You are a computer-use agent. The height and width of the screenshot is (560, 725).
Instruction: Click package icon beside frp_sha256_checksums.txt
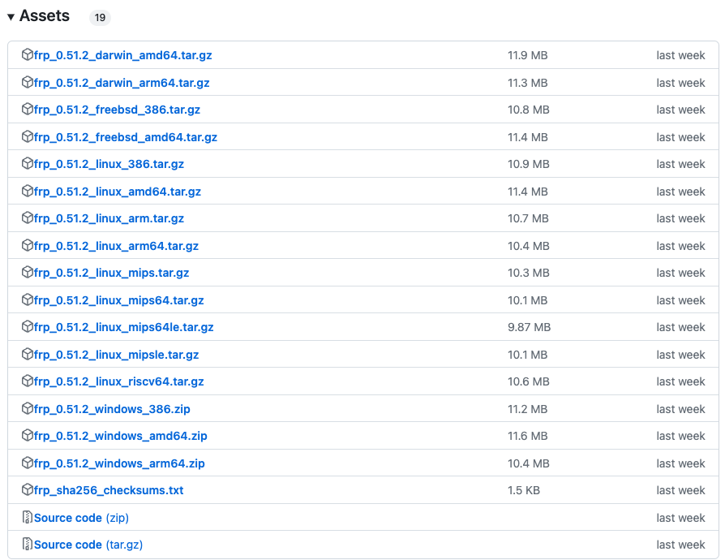coord(28,489)
